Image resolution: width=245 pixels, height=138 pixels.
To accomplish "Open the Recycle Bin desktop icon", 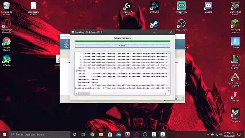I will click(7, 8).
